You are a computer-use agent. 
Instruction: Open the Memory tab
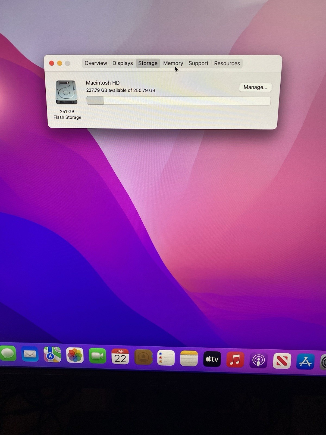pos(173,63)
